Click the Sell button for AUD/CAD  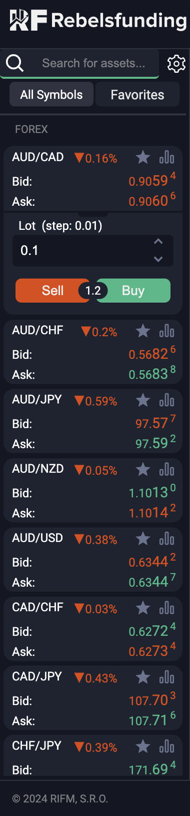click(x=52, y=291)
